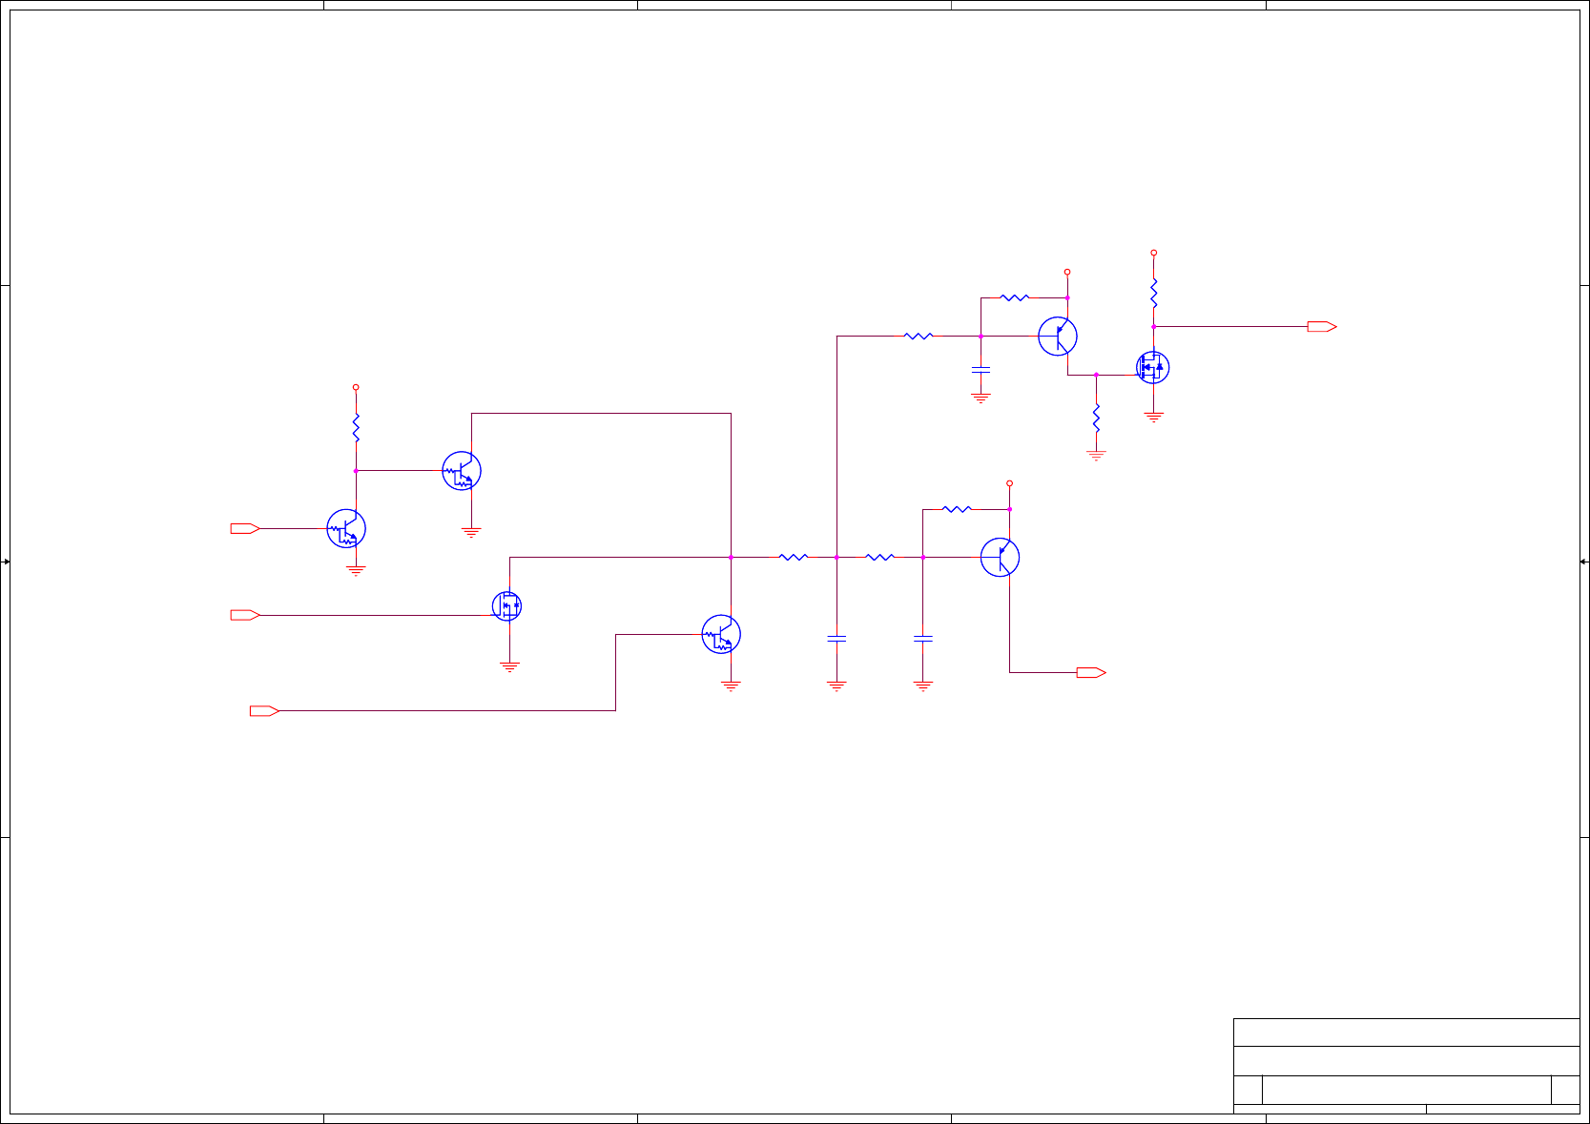Select the resistor above the top-right MOSFET
1590x1124 pixels.
(x=1153, y=293)
